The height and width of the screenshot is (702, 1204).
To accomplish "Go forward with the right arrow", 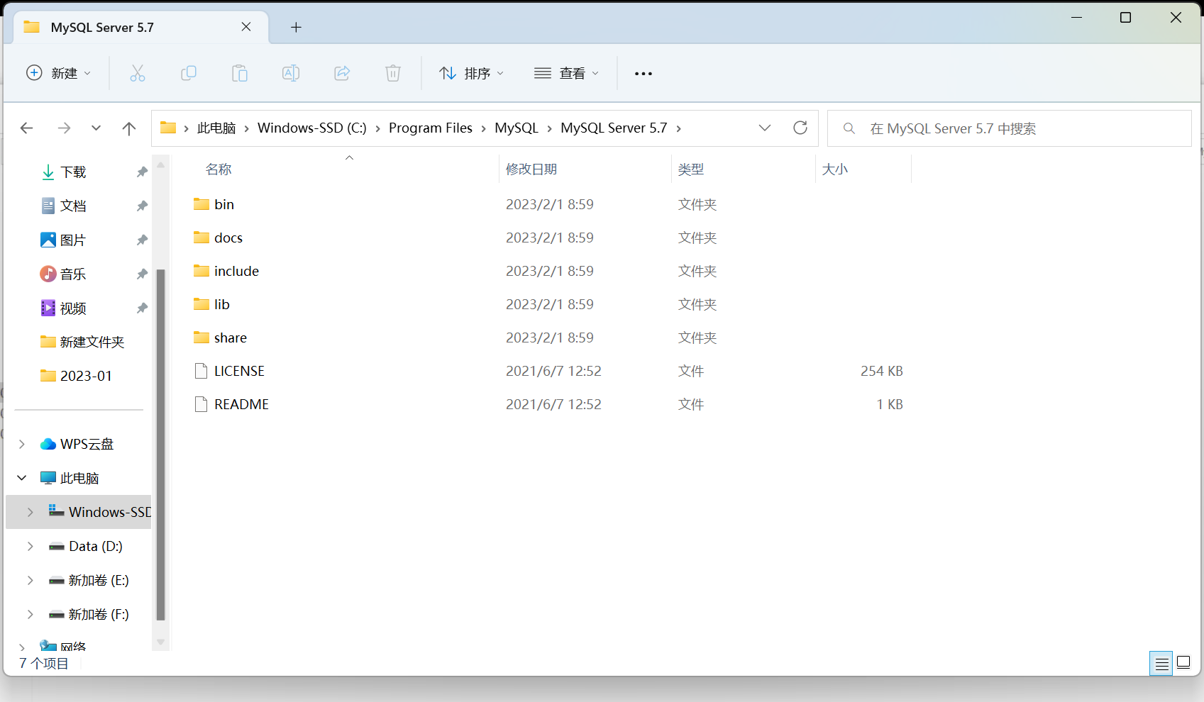I will [x=64, y=128].
